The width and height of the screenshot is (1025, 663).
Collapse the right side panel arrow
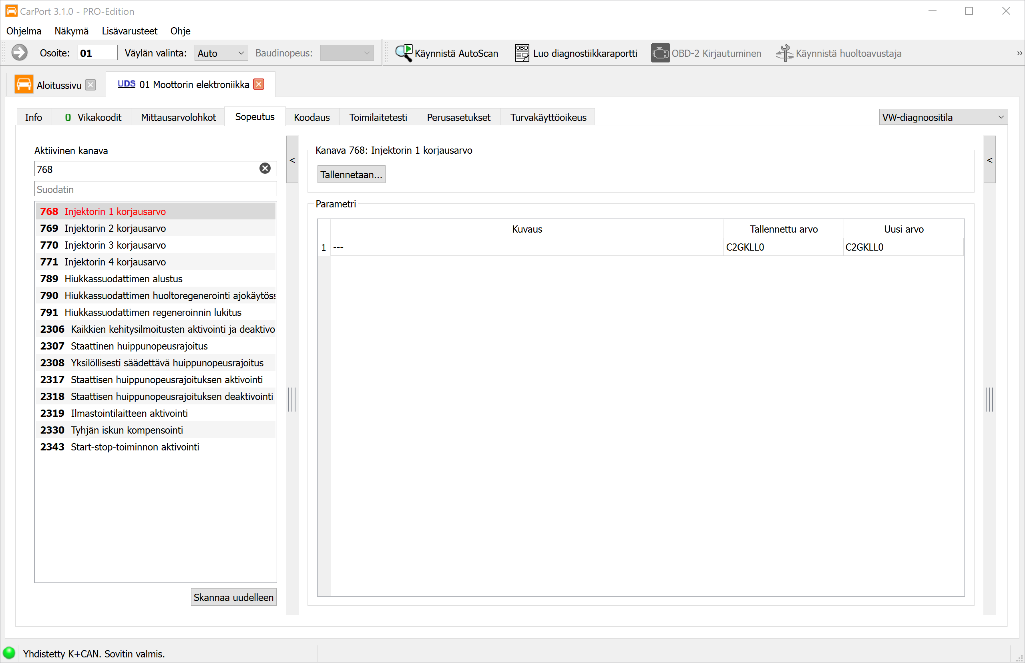tap(989, 160)
